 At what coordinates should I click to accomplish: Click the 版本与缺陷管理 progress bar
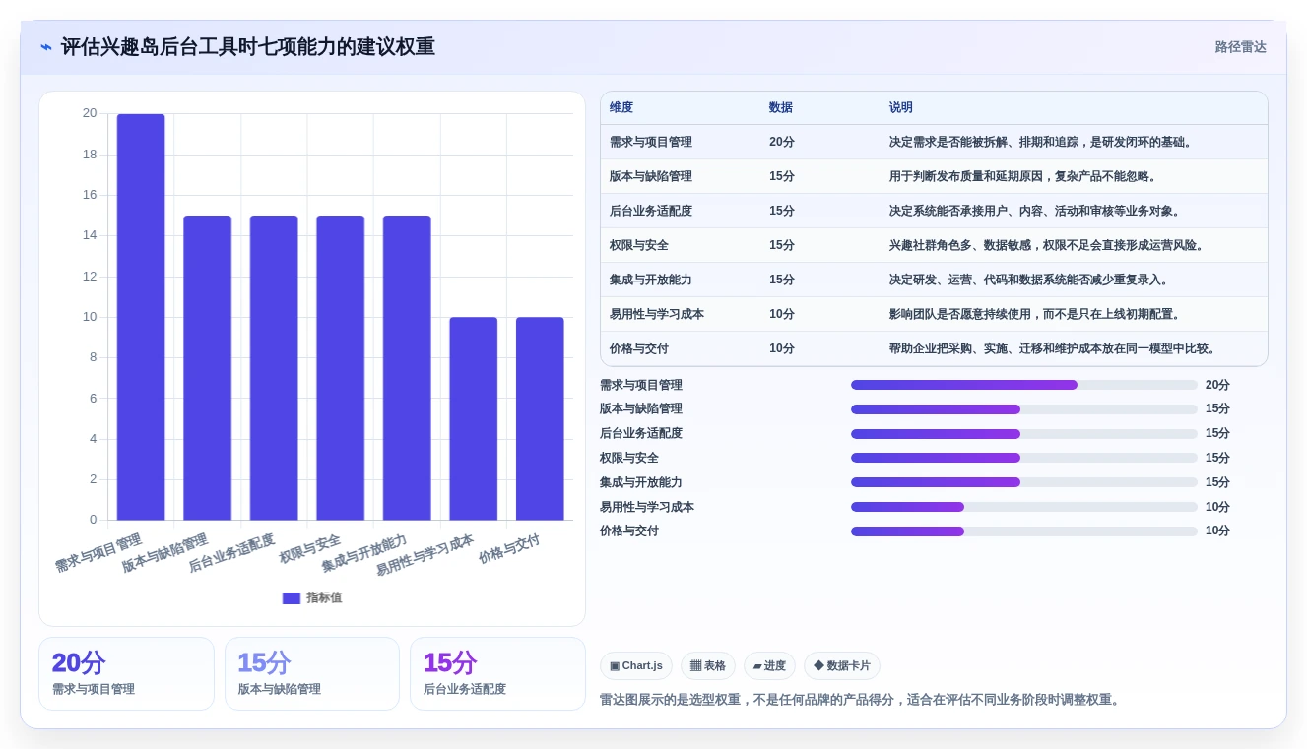pos(1024,409)
